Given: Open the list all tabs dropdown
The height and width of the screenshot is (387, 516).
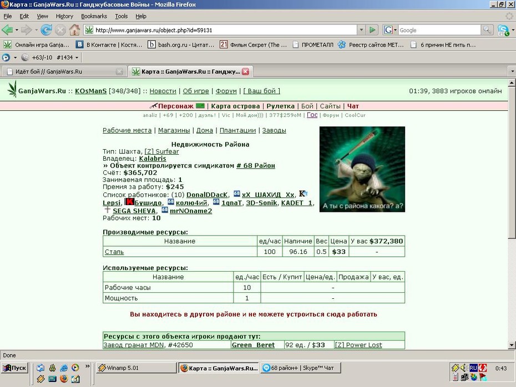Looking at the screenshot, I should click(512, 72).
